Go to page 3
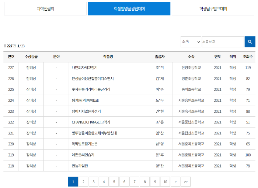 [x=94, y=182]
